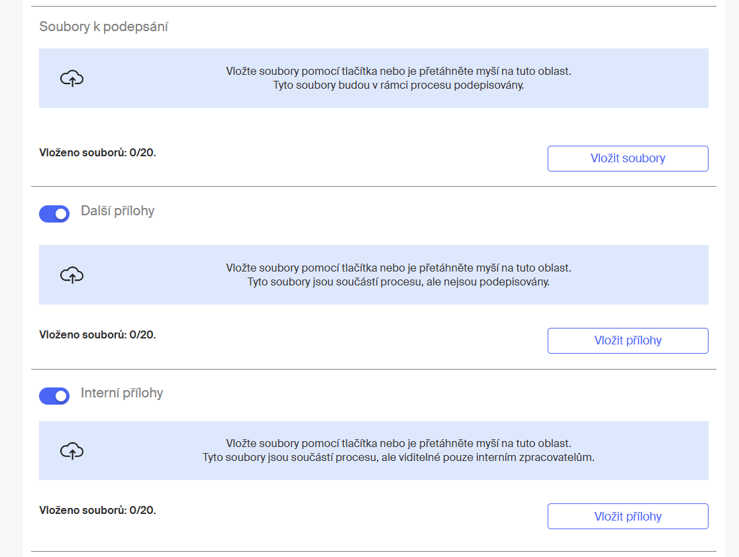Click the Vložit soubory button
The width and height of the screenshot is (739, 557).
(628, 158)
